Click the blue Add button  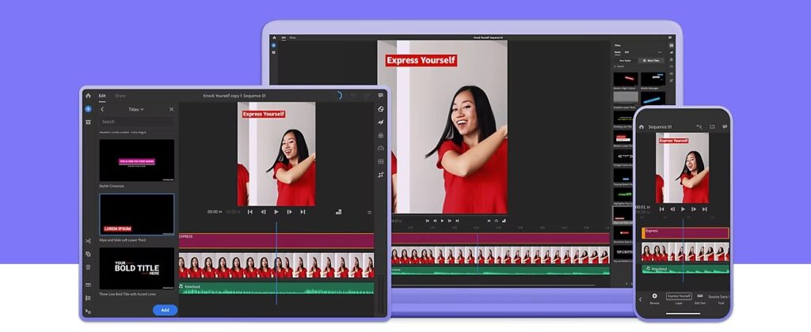pyautogui.click(x=165, y=310)
